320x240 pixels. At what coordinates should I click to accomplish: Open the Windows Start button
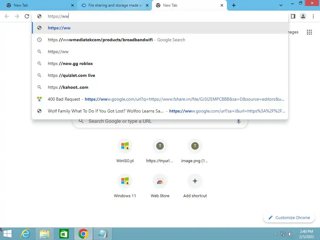[7, 234]
